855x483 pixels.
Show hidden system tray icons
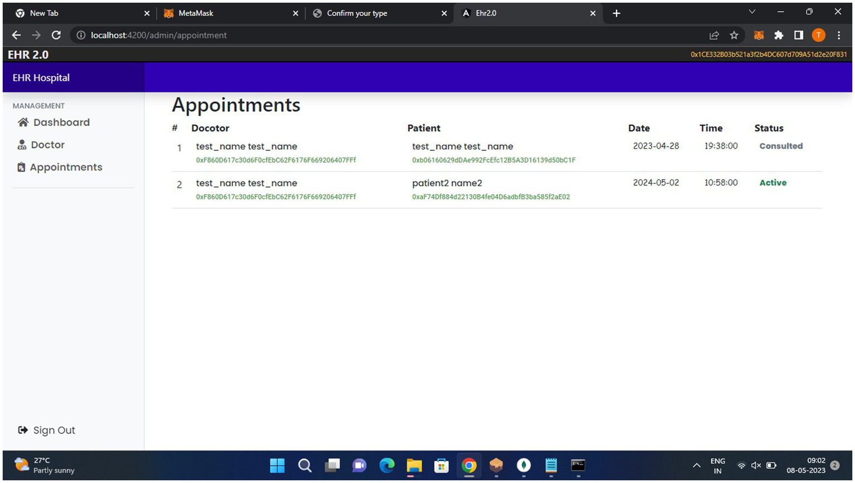(696, 465)
